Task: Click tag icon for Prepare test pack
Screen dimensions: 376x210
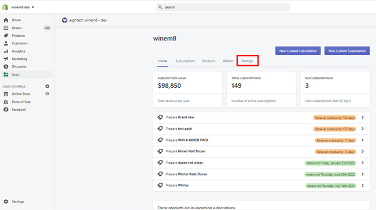Action: tap(160, 129)
